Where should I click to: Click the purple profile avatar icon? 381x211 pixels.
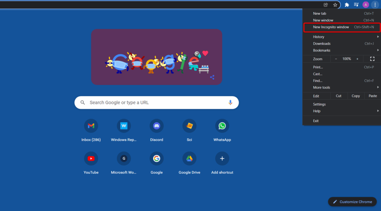click(x=365, y=5)
